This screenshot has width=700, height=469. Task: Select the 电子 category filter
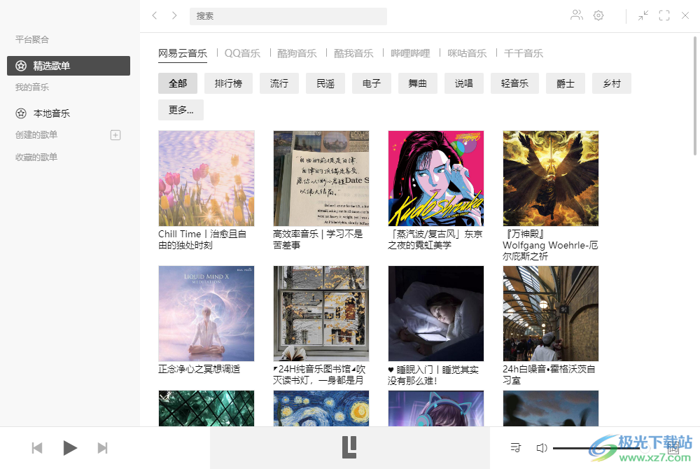pos(372,83)
